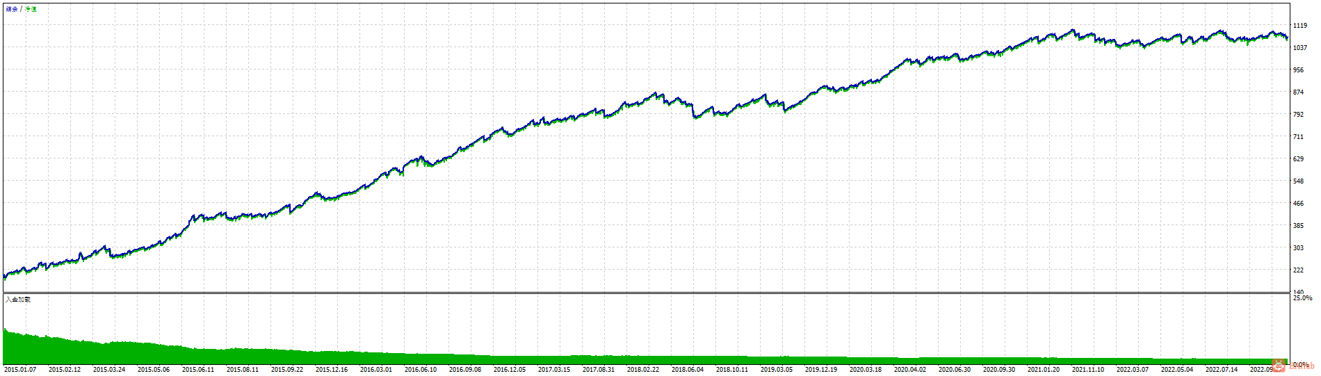Click the 2015.02.12 date label
This screenshot has width=1321, height=376.
(65, 370)
